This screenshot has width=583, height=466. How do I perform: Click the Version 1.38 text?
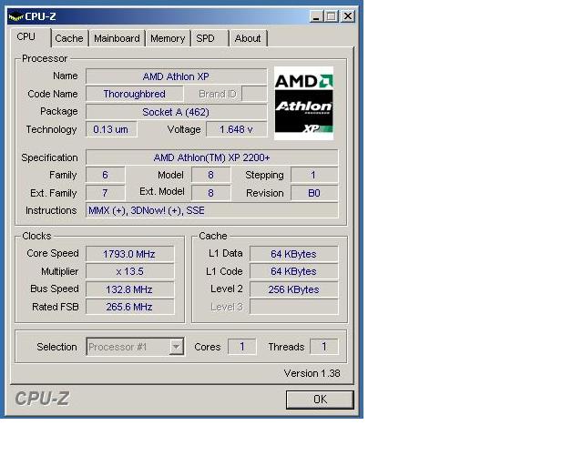[312, 373]
